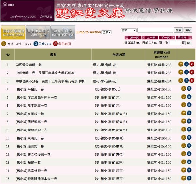Go to next page 下一頁
The height and width of the screenshot is (184, 196).
pos(167,38)
